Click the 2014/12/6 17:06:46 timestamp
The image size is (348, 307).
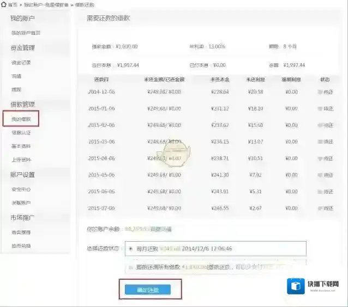207,249
